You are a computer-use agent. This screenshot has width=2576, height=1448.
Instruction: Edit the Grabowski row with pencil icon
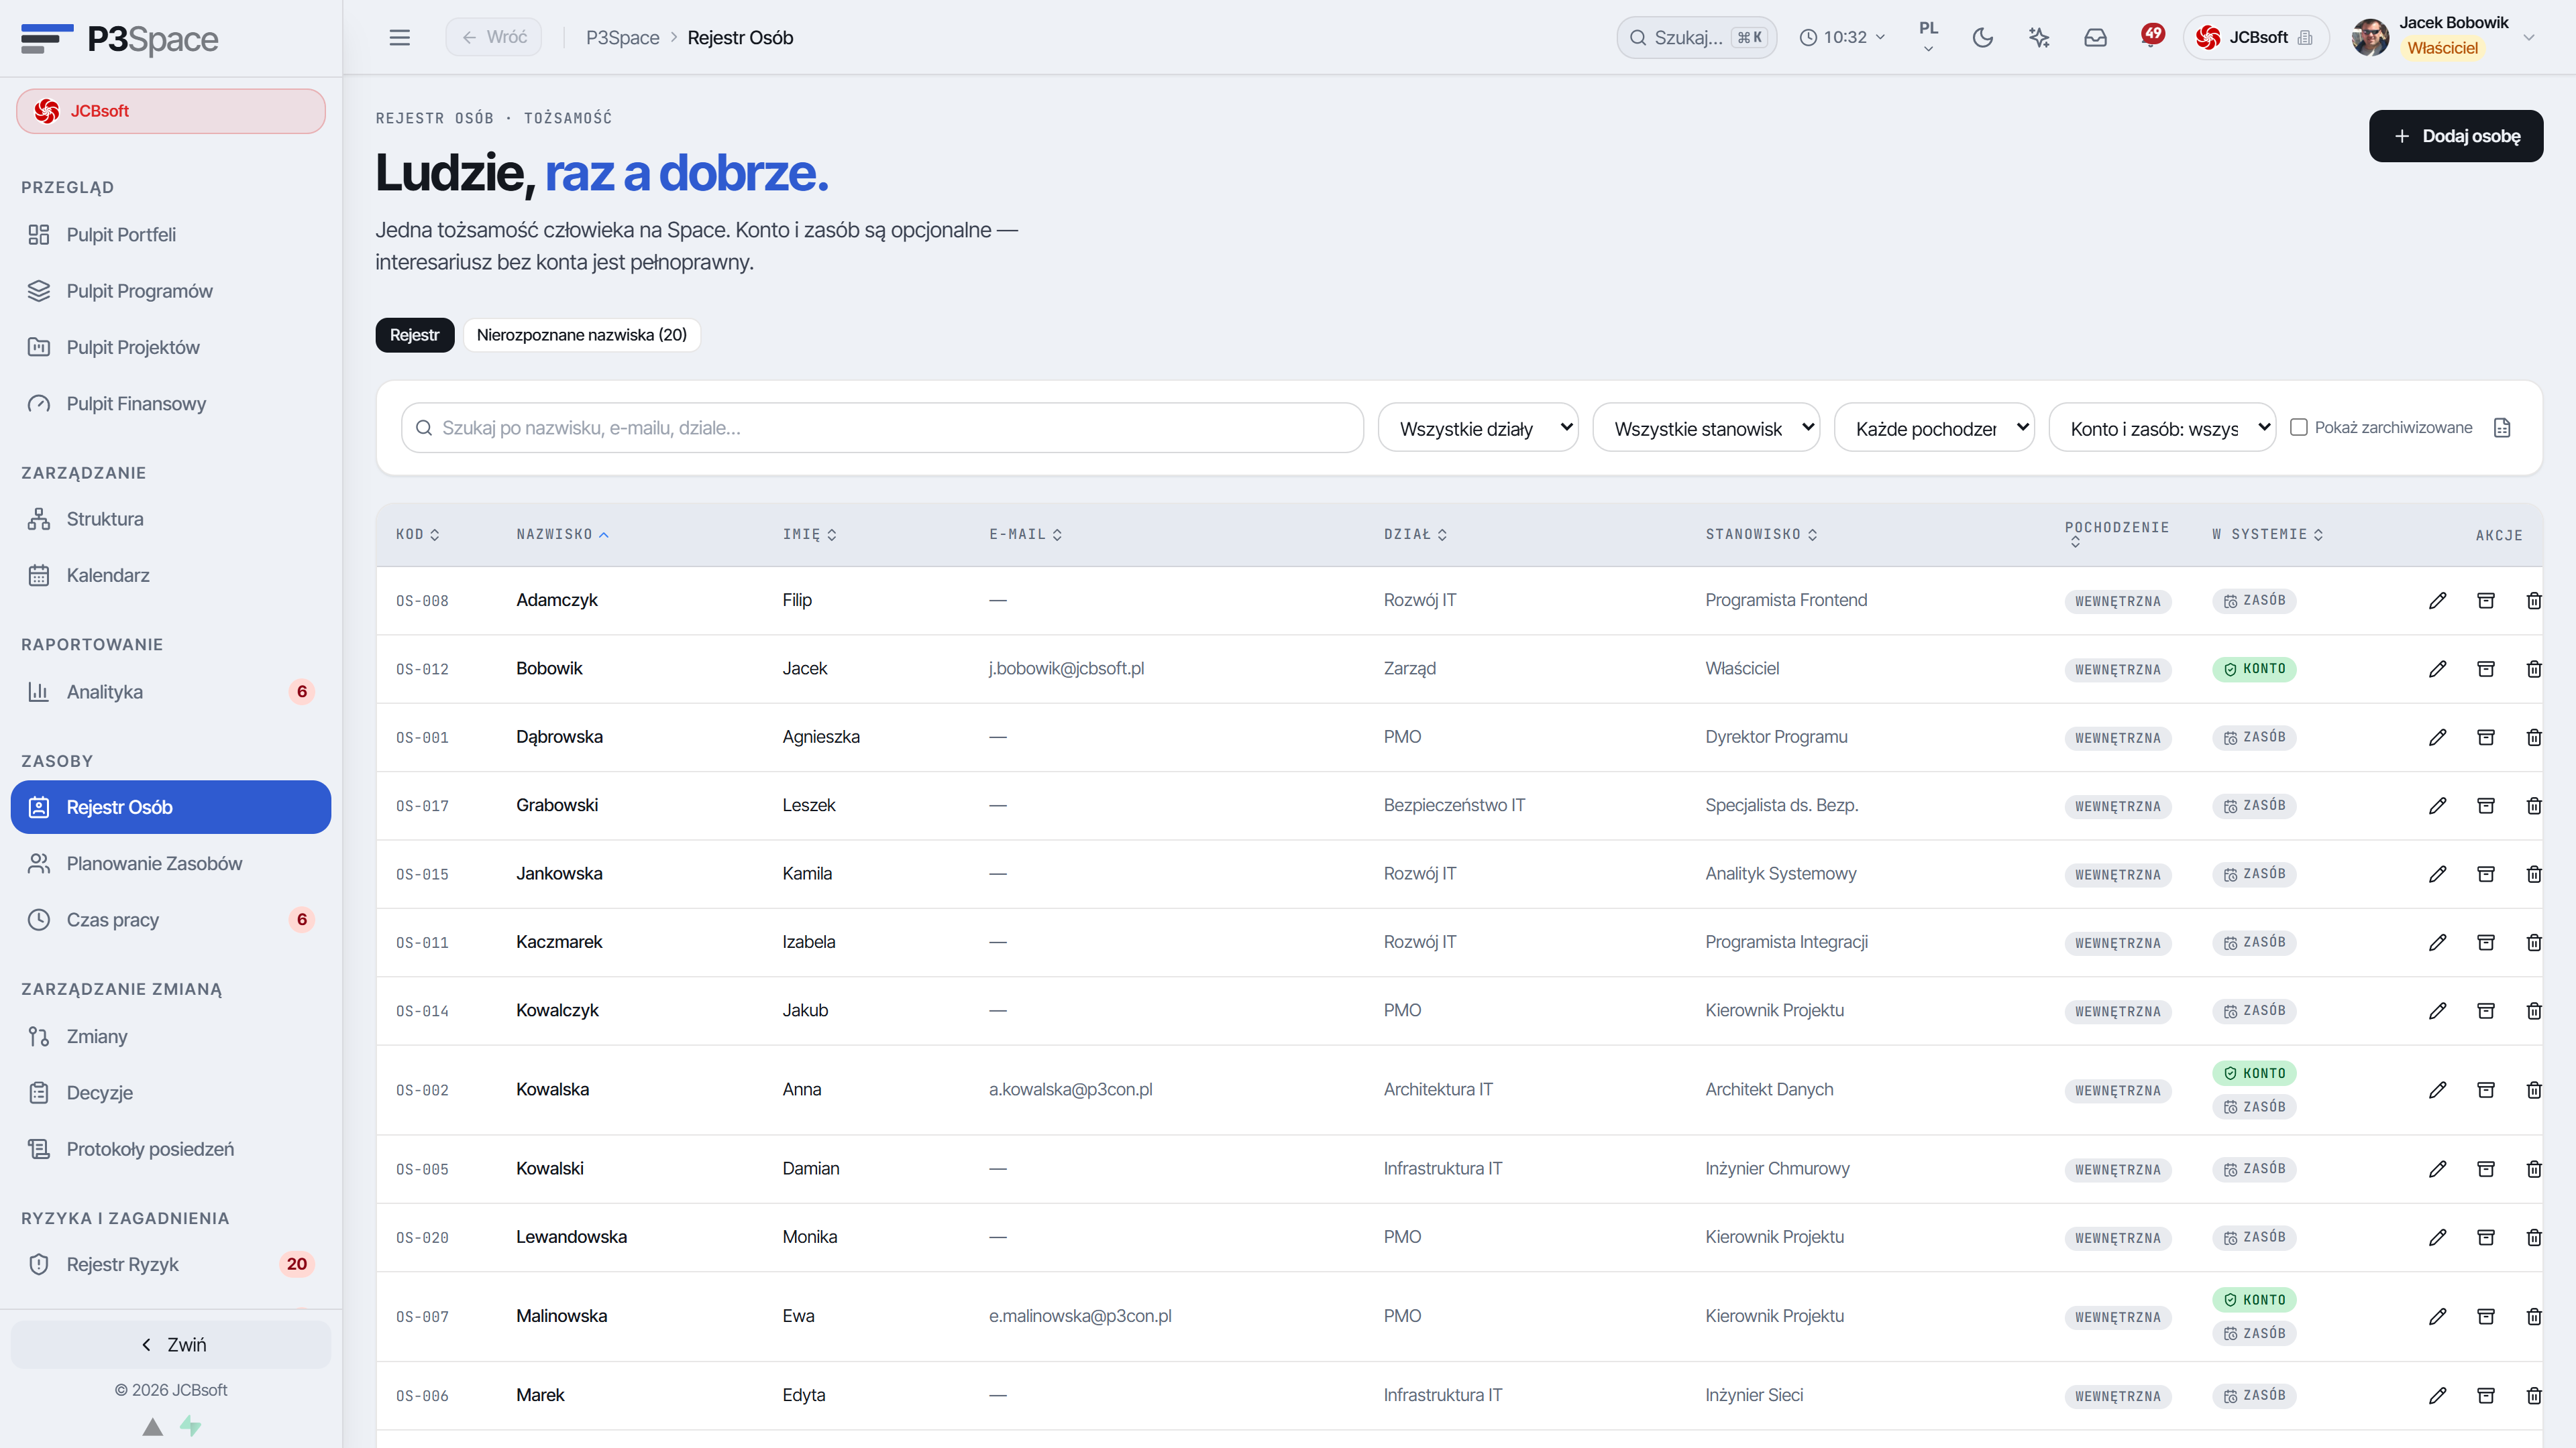point(2437,805)
